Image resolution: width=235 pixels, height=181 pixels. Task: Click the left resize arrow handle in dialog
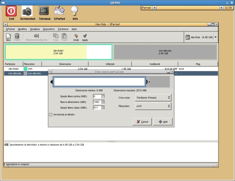(x=51, y=82)
